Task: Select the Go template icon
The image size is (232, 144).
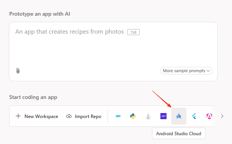Action: coord(118,116)
